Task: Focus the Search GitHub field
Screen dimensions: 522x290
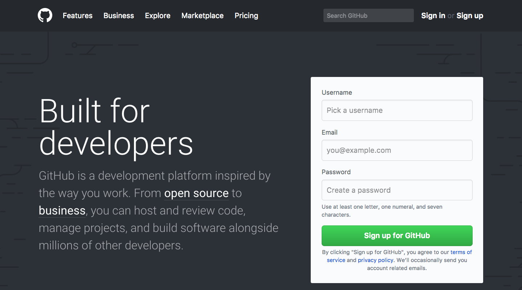Action: coord(368,16)
